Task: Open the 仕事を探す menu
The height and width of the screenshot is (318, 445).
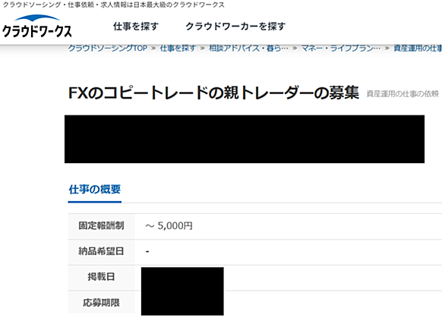Action: (x=136, y=27)
